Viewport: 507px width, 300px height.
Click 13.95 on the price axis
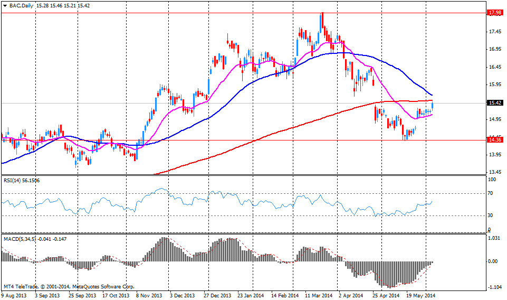pos(495,155)
